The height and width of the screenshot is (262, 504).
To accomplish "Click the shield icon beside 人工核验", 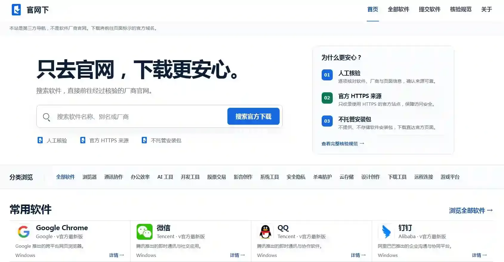I will [40, 140].
